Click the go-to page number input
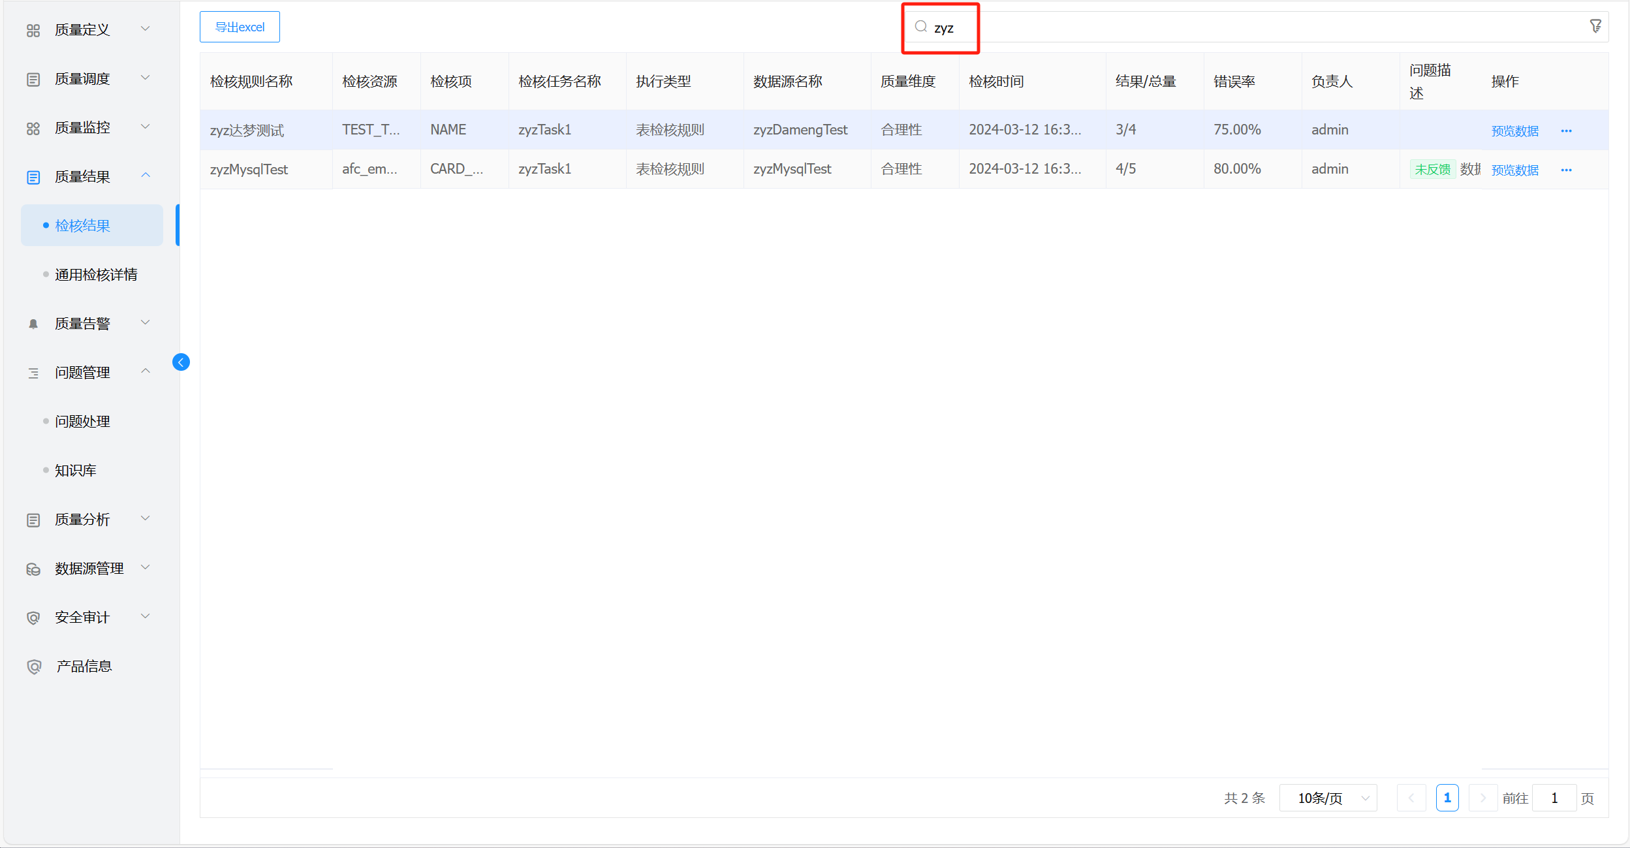The width and height of the screenshot is (1630, 848). (1554, 798)
